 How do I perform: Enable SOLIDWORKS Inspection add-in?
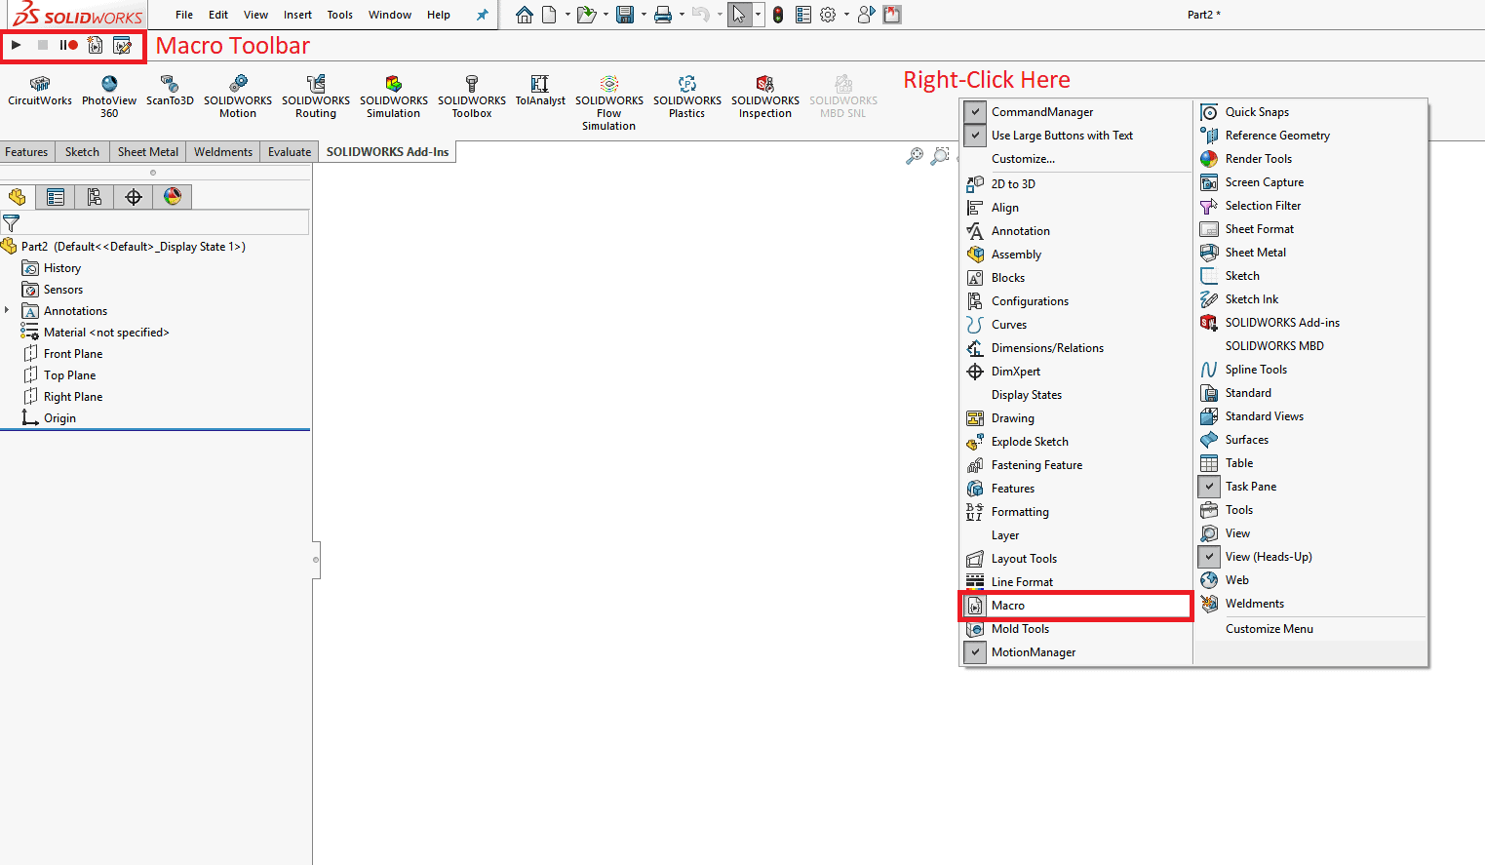pyautogui.click(x=765, y=98)
